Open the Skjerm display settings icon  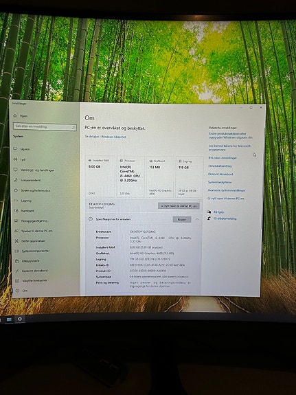tap(15, 148)
